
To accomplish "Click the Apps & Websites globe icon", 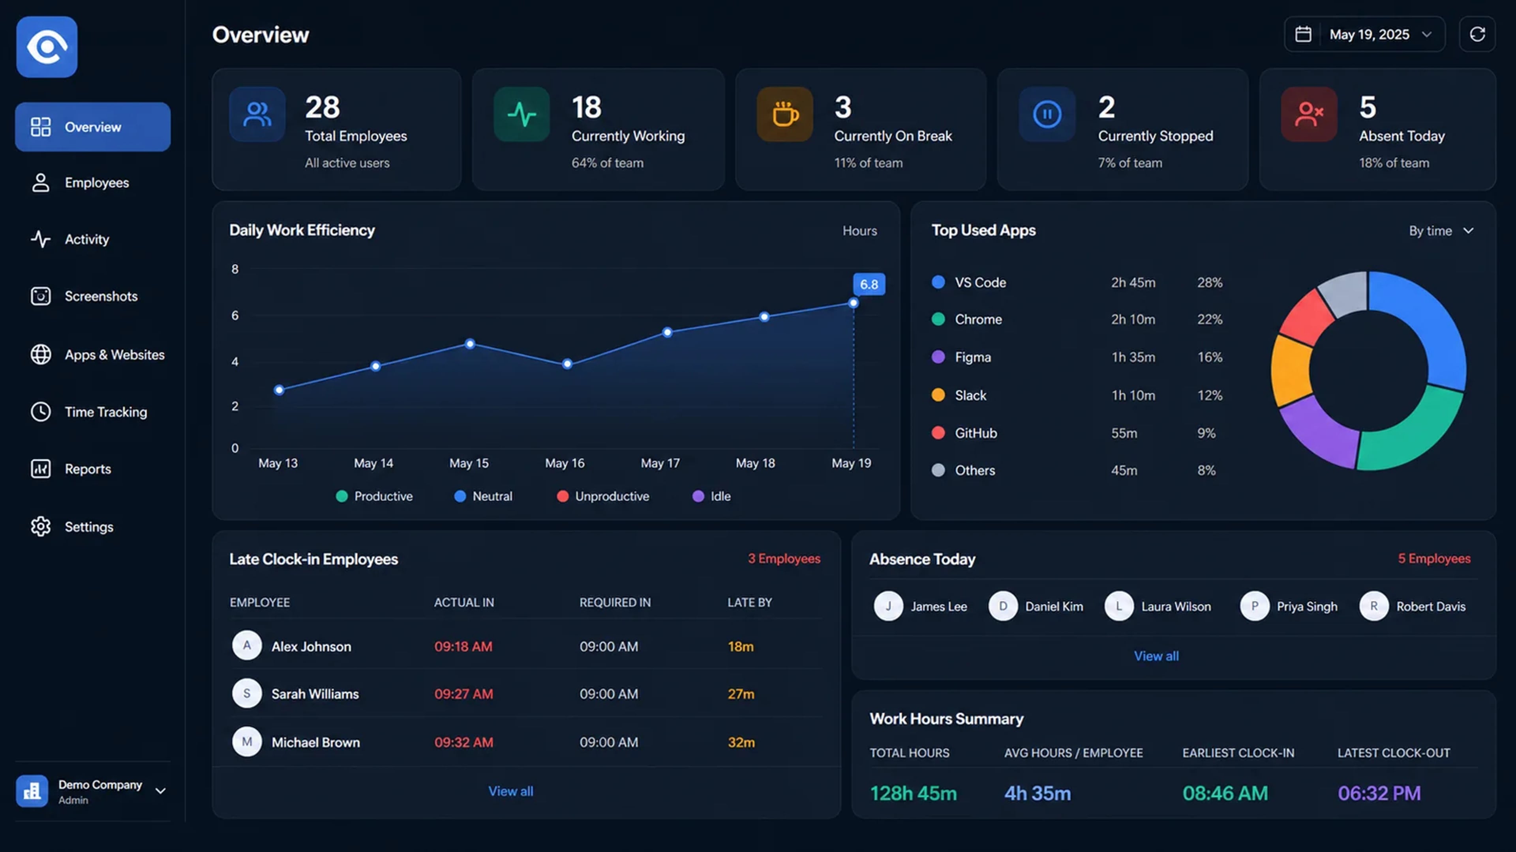I will click(x=41, y=355).
